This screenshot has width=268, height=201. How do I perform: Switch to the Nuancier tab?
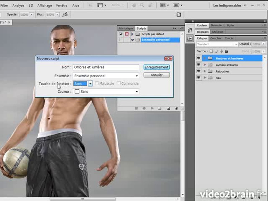217,25
